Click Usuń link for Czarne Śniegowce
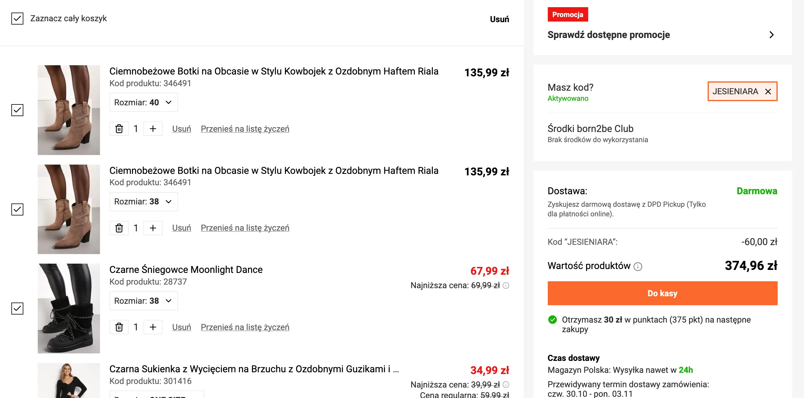The width and height of the screenshot is (804, 398). point(181,327)
